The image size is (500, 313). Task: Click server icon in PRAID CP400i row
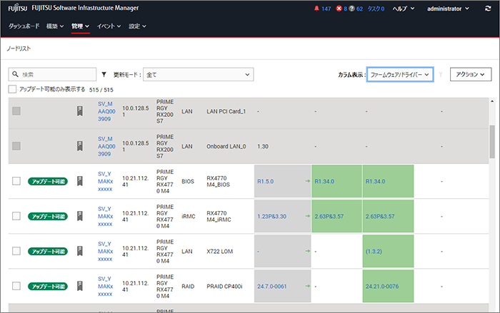(x=80, y=286)
